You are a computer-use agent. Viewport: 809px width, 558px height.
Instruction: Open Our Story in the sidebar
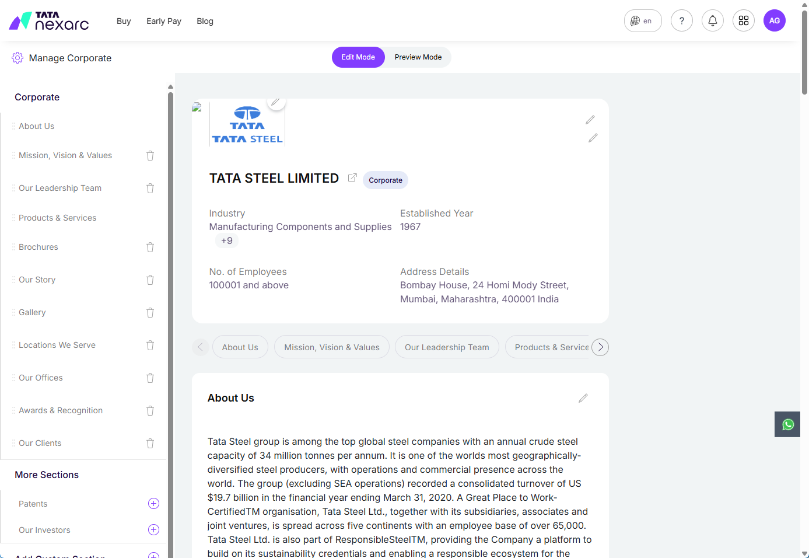(37, 280)
